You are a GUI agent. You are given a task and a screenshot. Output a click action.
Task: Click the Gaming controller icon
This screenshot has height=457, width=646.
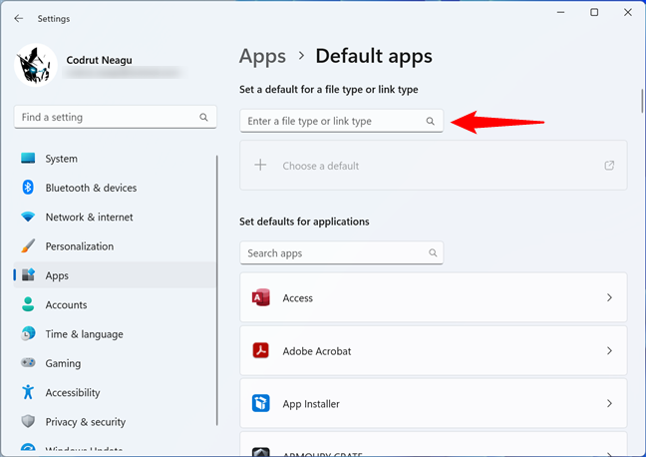[28, 363]
